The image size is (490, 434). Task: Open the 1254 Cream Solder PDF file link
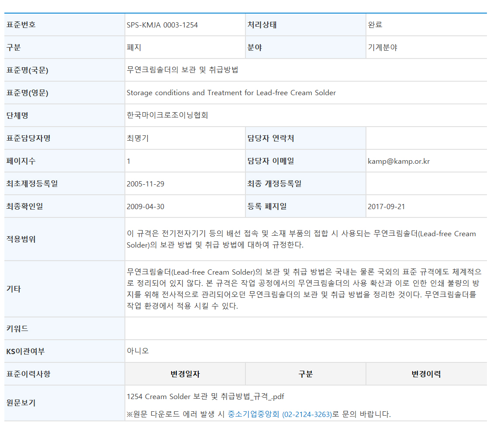click(x=205, y=397)
